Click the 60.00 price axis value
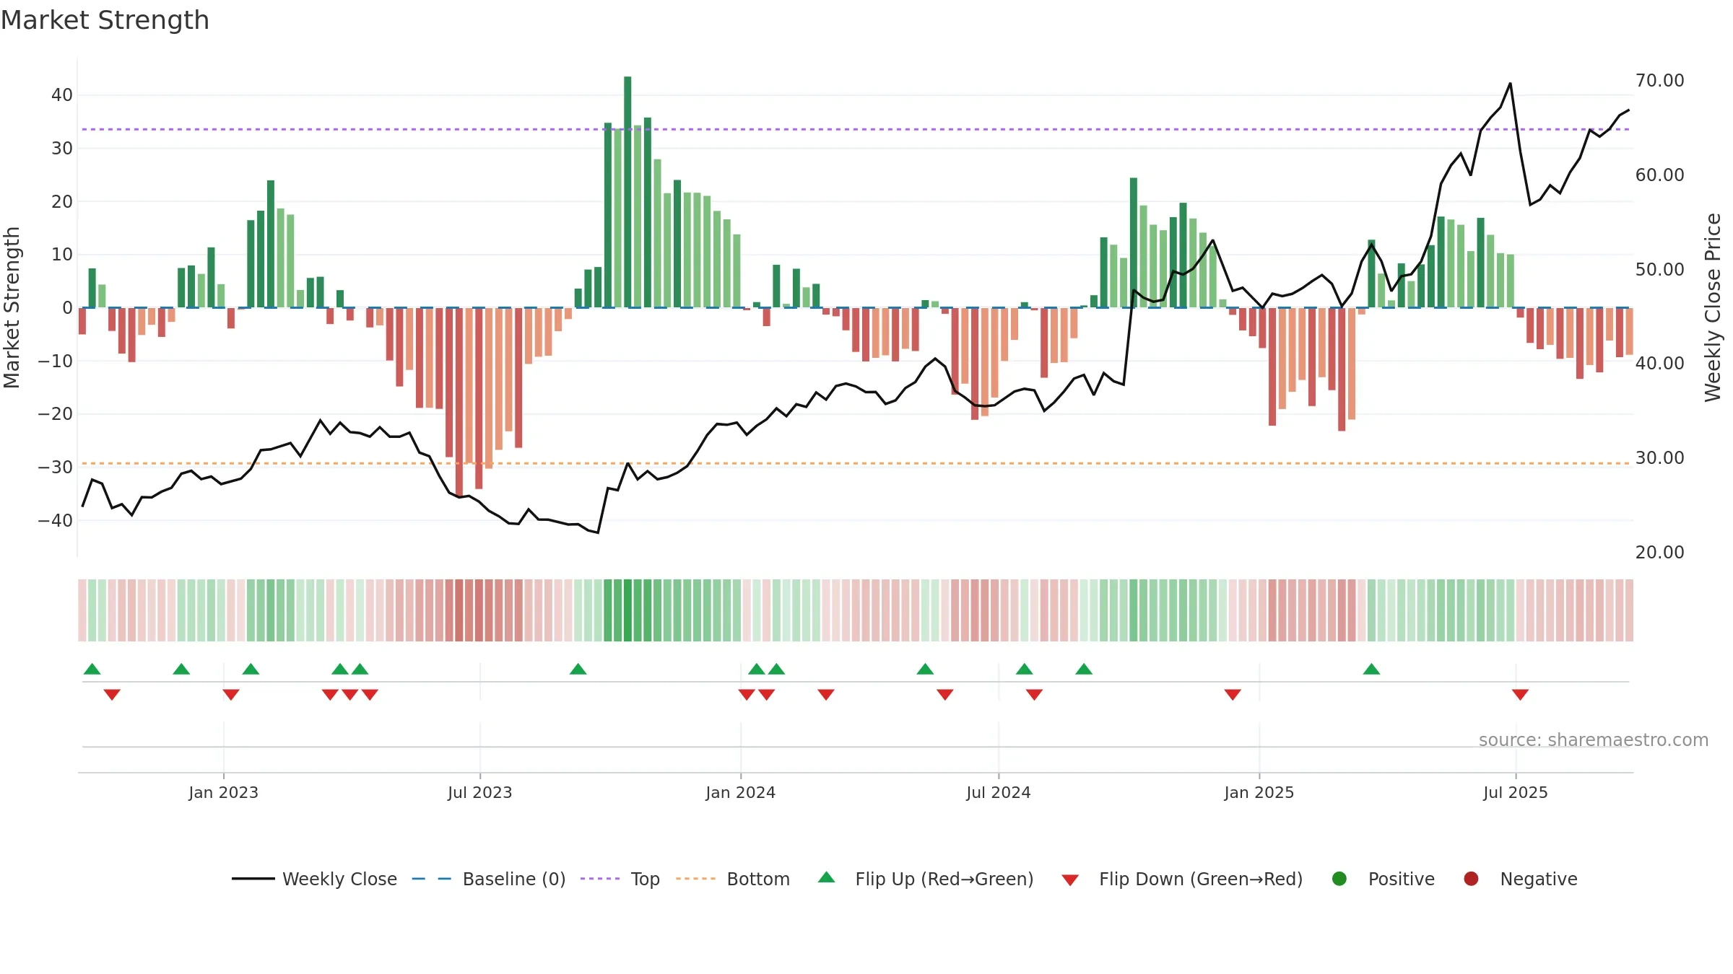1733x974 pixels. 1660,175
